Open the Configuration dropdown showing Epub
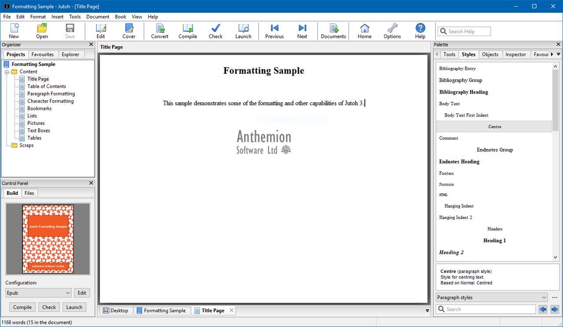 (x=38, y=293)
